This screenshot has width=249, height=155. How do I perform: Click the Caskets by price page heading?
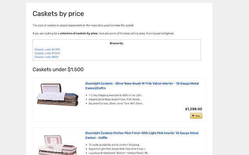58,14
